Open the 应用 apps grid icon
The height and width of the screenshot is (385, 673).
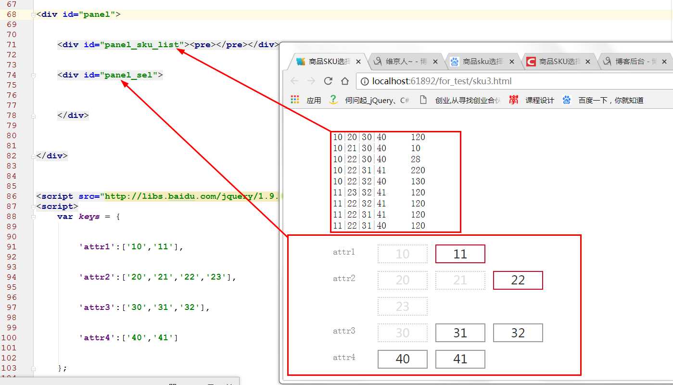295,100
